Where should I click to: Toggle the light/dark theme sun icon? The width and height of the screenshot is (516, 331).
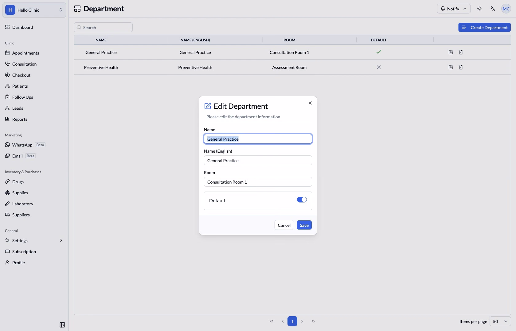479,9
